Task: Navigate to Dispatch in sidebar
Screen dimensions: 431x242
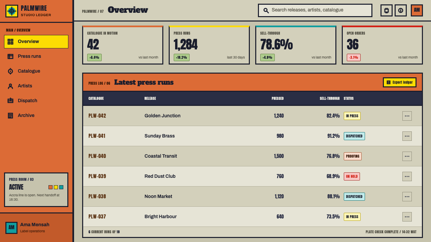Action: coord(36,101)
